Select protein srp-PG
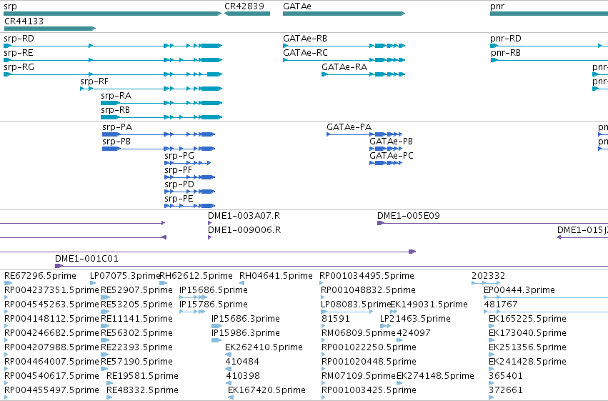 pos(188,163)
